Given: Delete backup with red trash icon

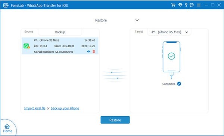Looking at the screenshot, I should 94,52.
